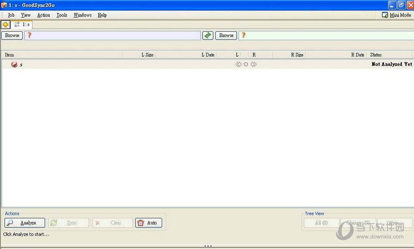Select the All (0) tree view filter
Viewport: 414px width, 249px height.
click(322, 223)
